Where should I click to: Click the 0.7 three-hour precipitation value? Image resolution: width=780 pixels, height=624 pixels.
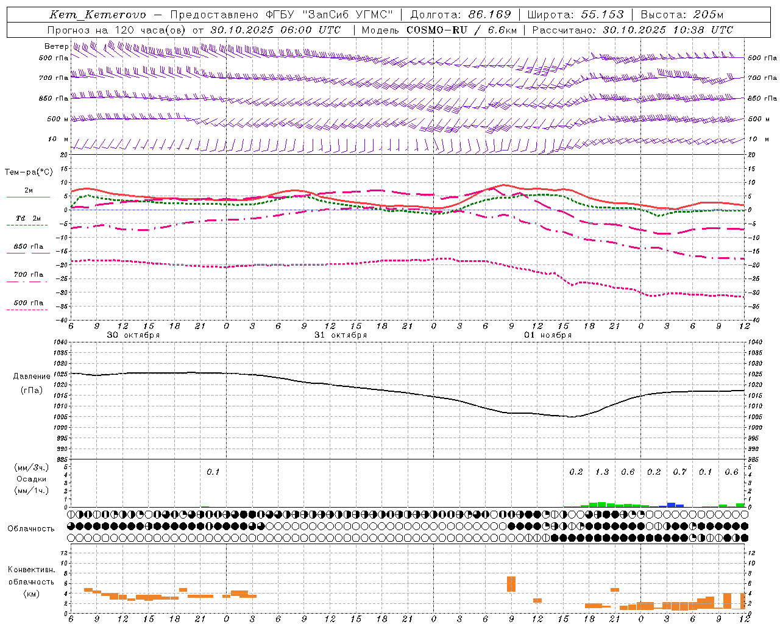680,472
